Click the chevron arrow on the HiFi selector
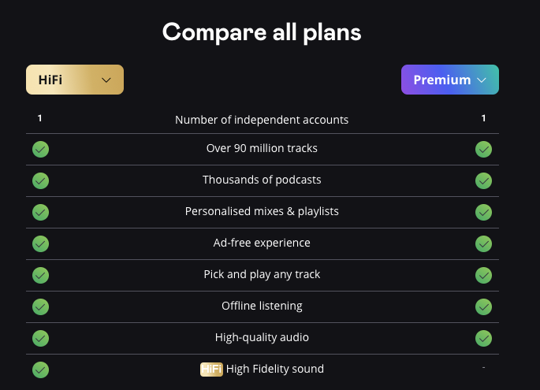Image resolution: width=540 pixels, height=390 pixels. point(106,80)
